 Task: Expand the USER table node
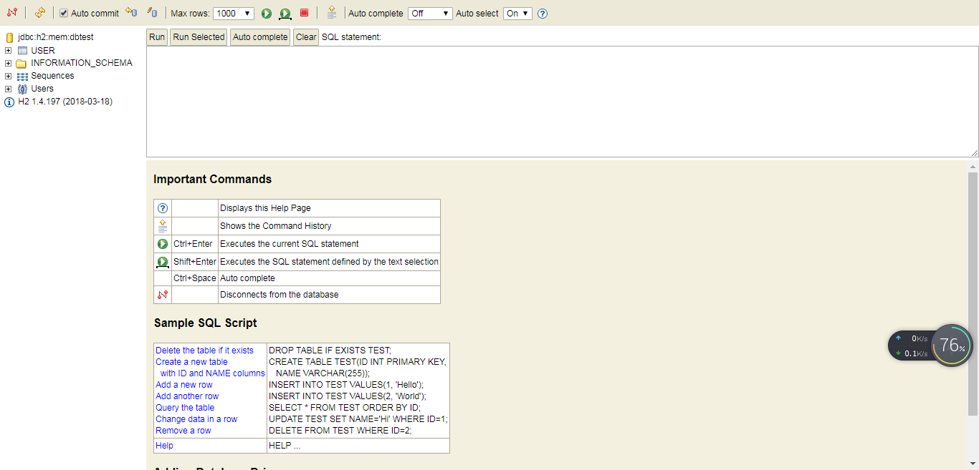coord(9,51)
